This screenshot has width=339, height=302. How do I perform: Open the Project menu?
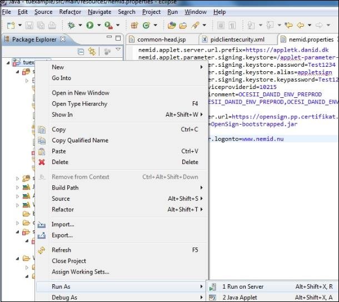pyautogui.click(x=151, y=12)
